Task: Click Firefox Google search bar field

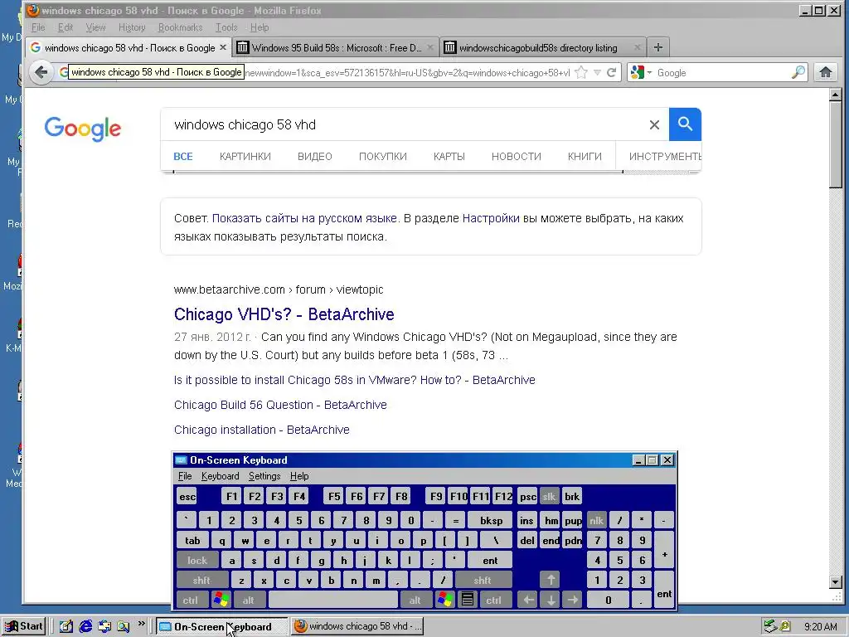Action: pos(723,73)
